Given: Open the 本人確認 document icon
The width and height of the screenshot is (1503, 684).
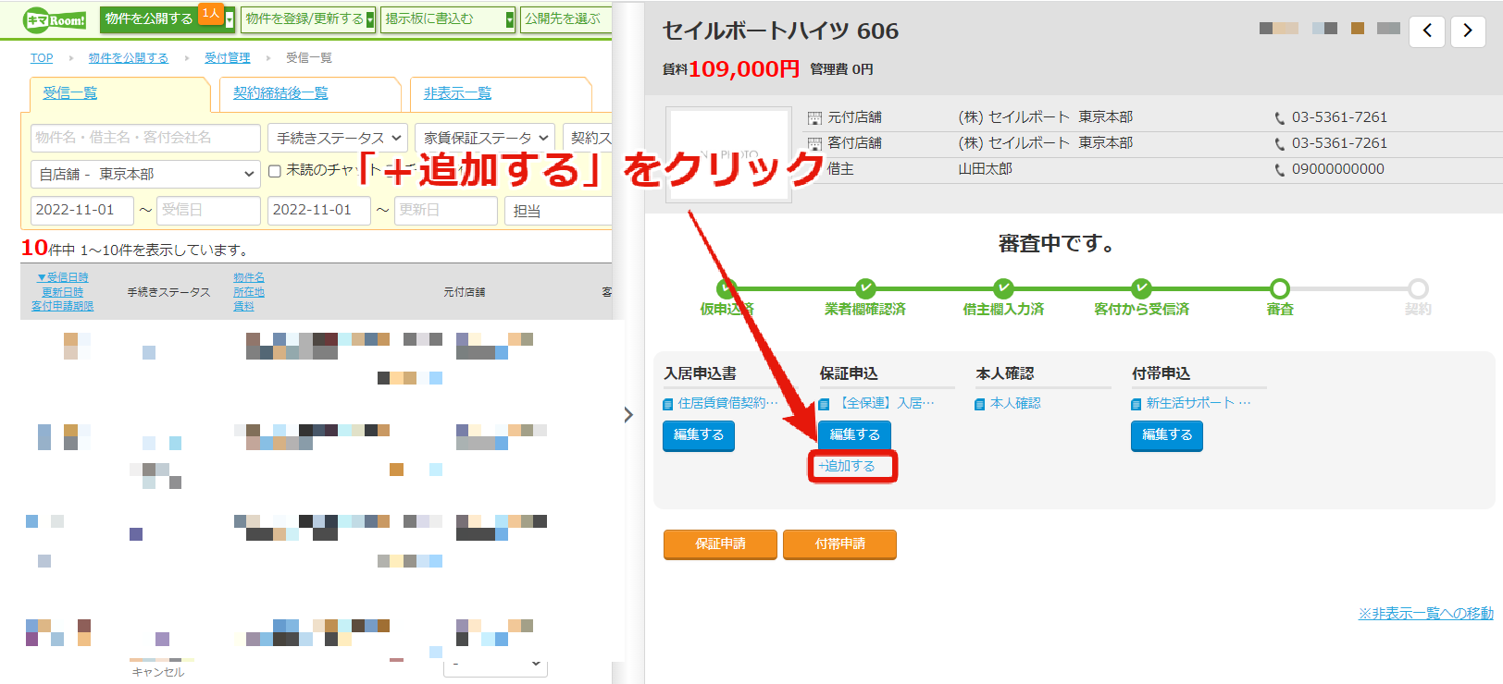Looking at the screenshot, I should pos(979,404).
